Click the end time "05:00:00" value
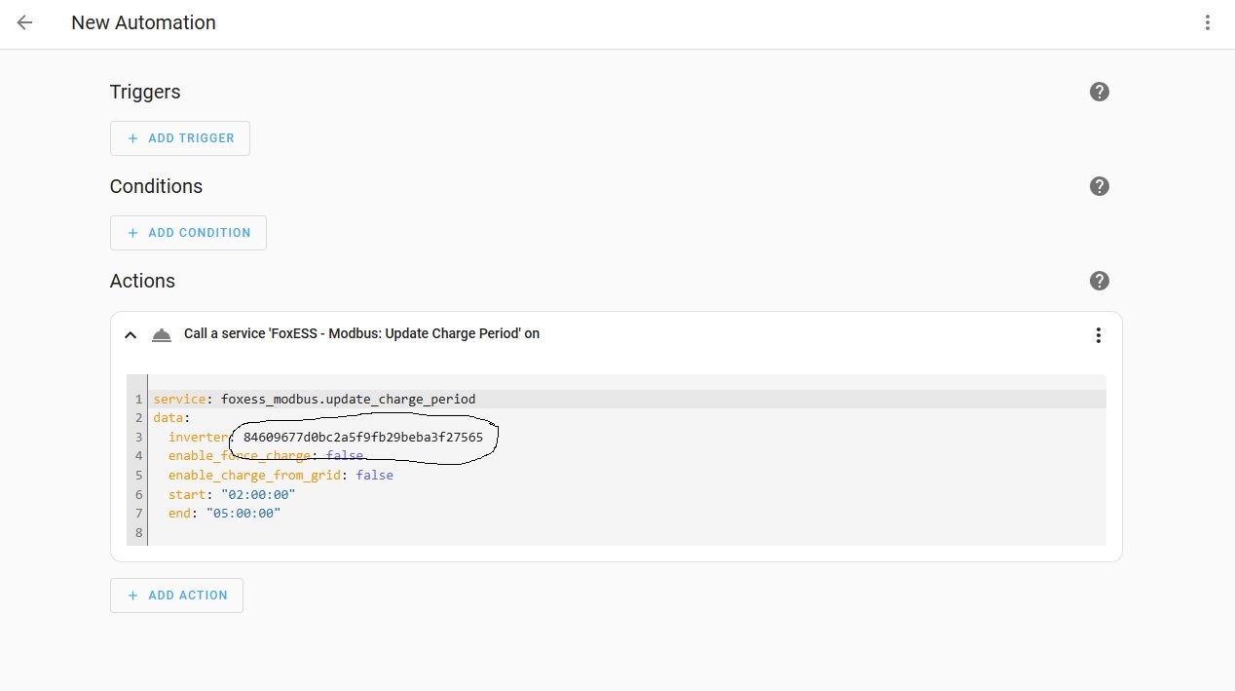Viewport: 1235px width, 691px height. [243, 513]
